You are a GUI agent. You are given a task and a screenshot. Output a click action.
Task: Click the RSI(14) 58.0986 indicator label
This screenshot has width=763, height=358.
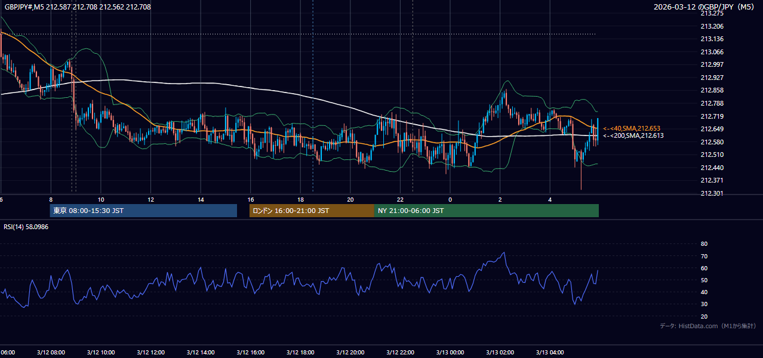click(26, 227)
